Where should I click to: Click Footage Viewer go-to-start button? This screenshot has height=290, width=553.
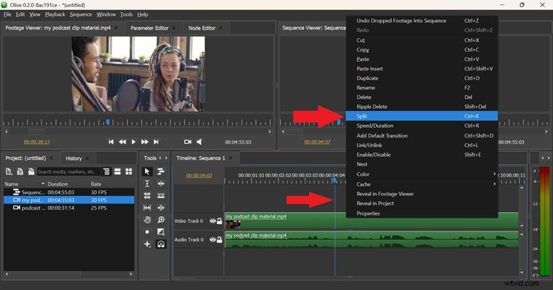click(x=111, y=142)
